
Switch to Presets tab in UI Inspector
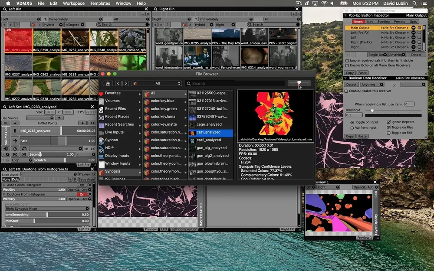click(399, 22)
